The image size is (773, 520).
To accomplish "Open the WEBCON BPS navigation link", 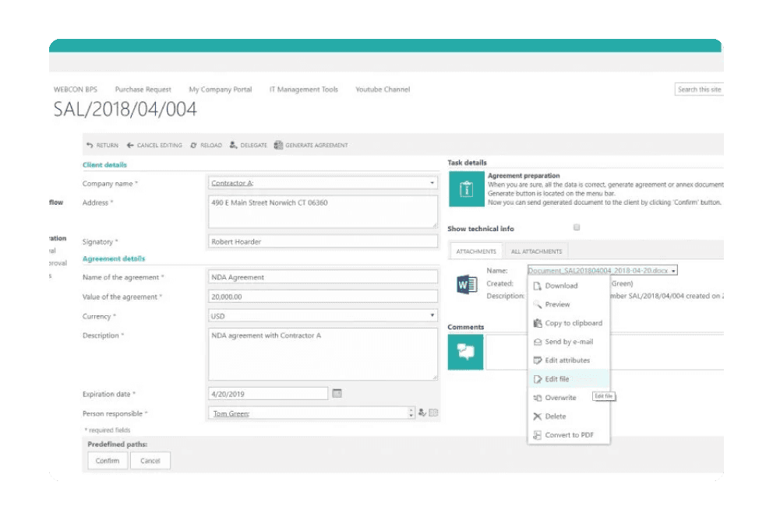I will tap(76, 90).
